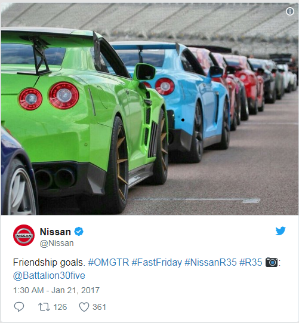This screenshot has height=323, width=299.
Task: View the 126 retweets count
Action: point(60,307)
